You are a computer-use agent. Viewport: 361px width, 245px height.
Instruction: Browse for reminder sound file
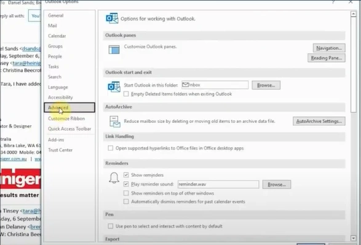[x=277, y=184]
